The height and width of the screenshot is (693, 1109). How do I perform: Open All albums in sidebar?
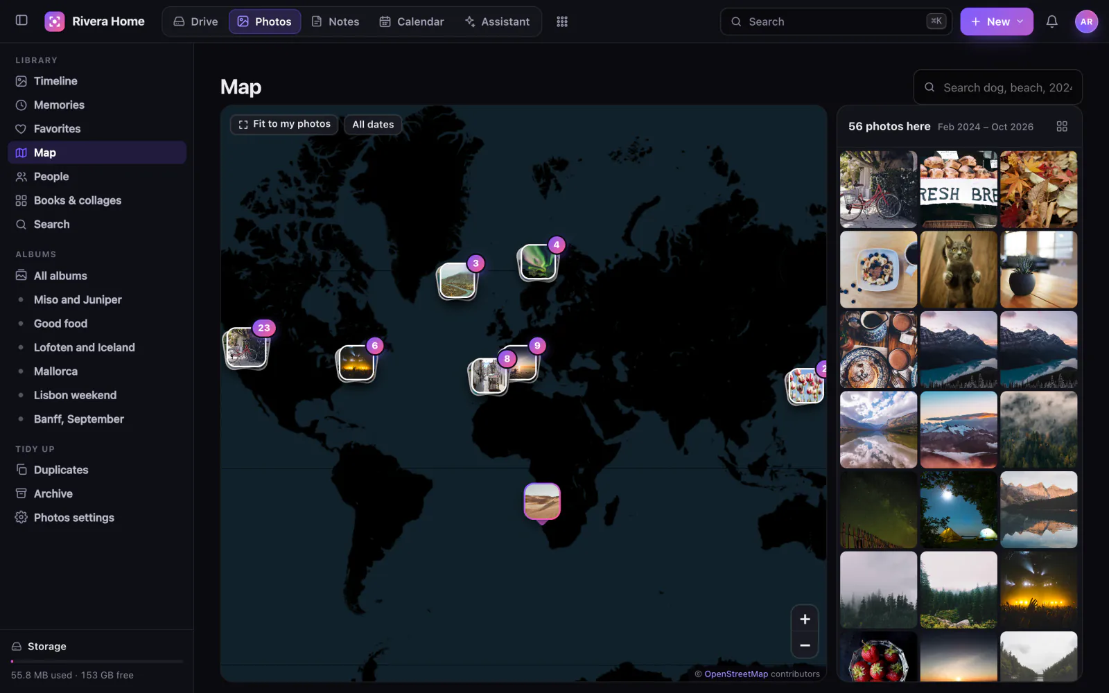point(97,276)
